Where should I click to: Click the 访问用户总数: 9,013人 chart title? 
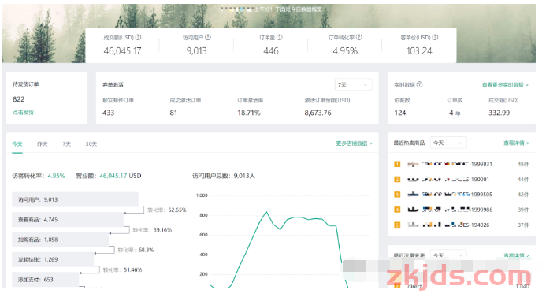click(x=224, y=176)
